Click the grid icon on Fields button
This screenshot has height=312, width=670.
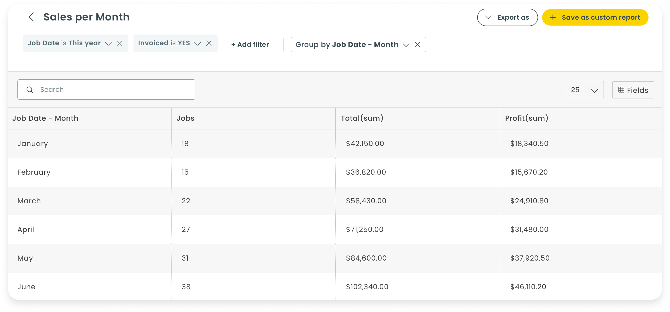[x=621, y=90]
